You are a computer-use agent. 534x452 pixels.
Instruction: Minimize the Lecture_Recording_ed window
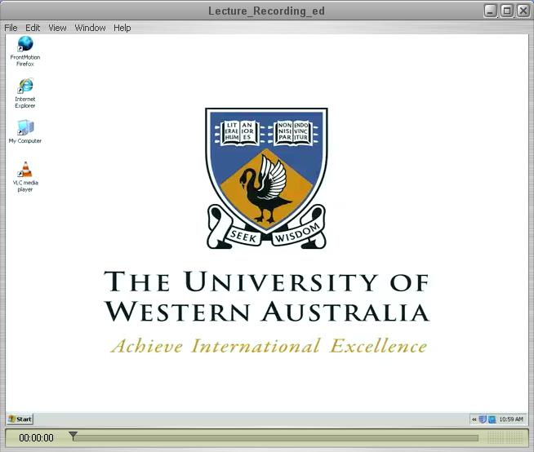tap(490, 11)
